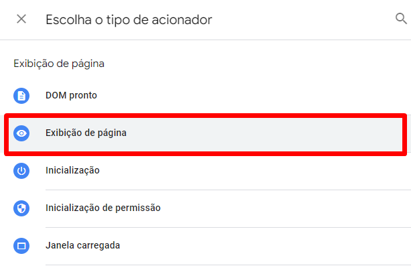
Task: Select Inicialização de permissão trigger text
Action: pos(103,208)
